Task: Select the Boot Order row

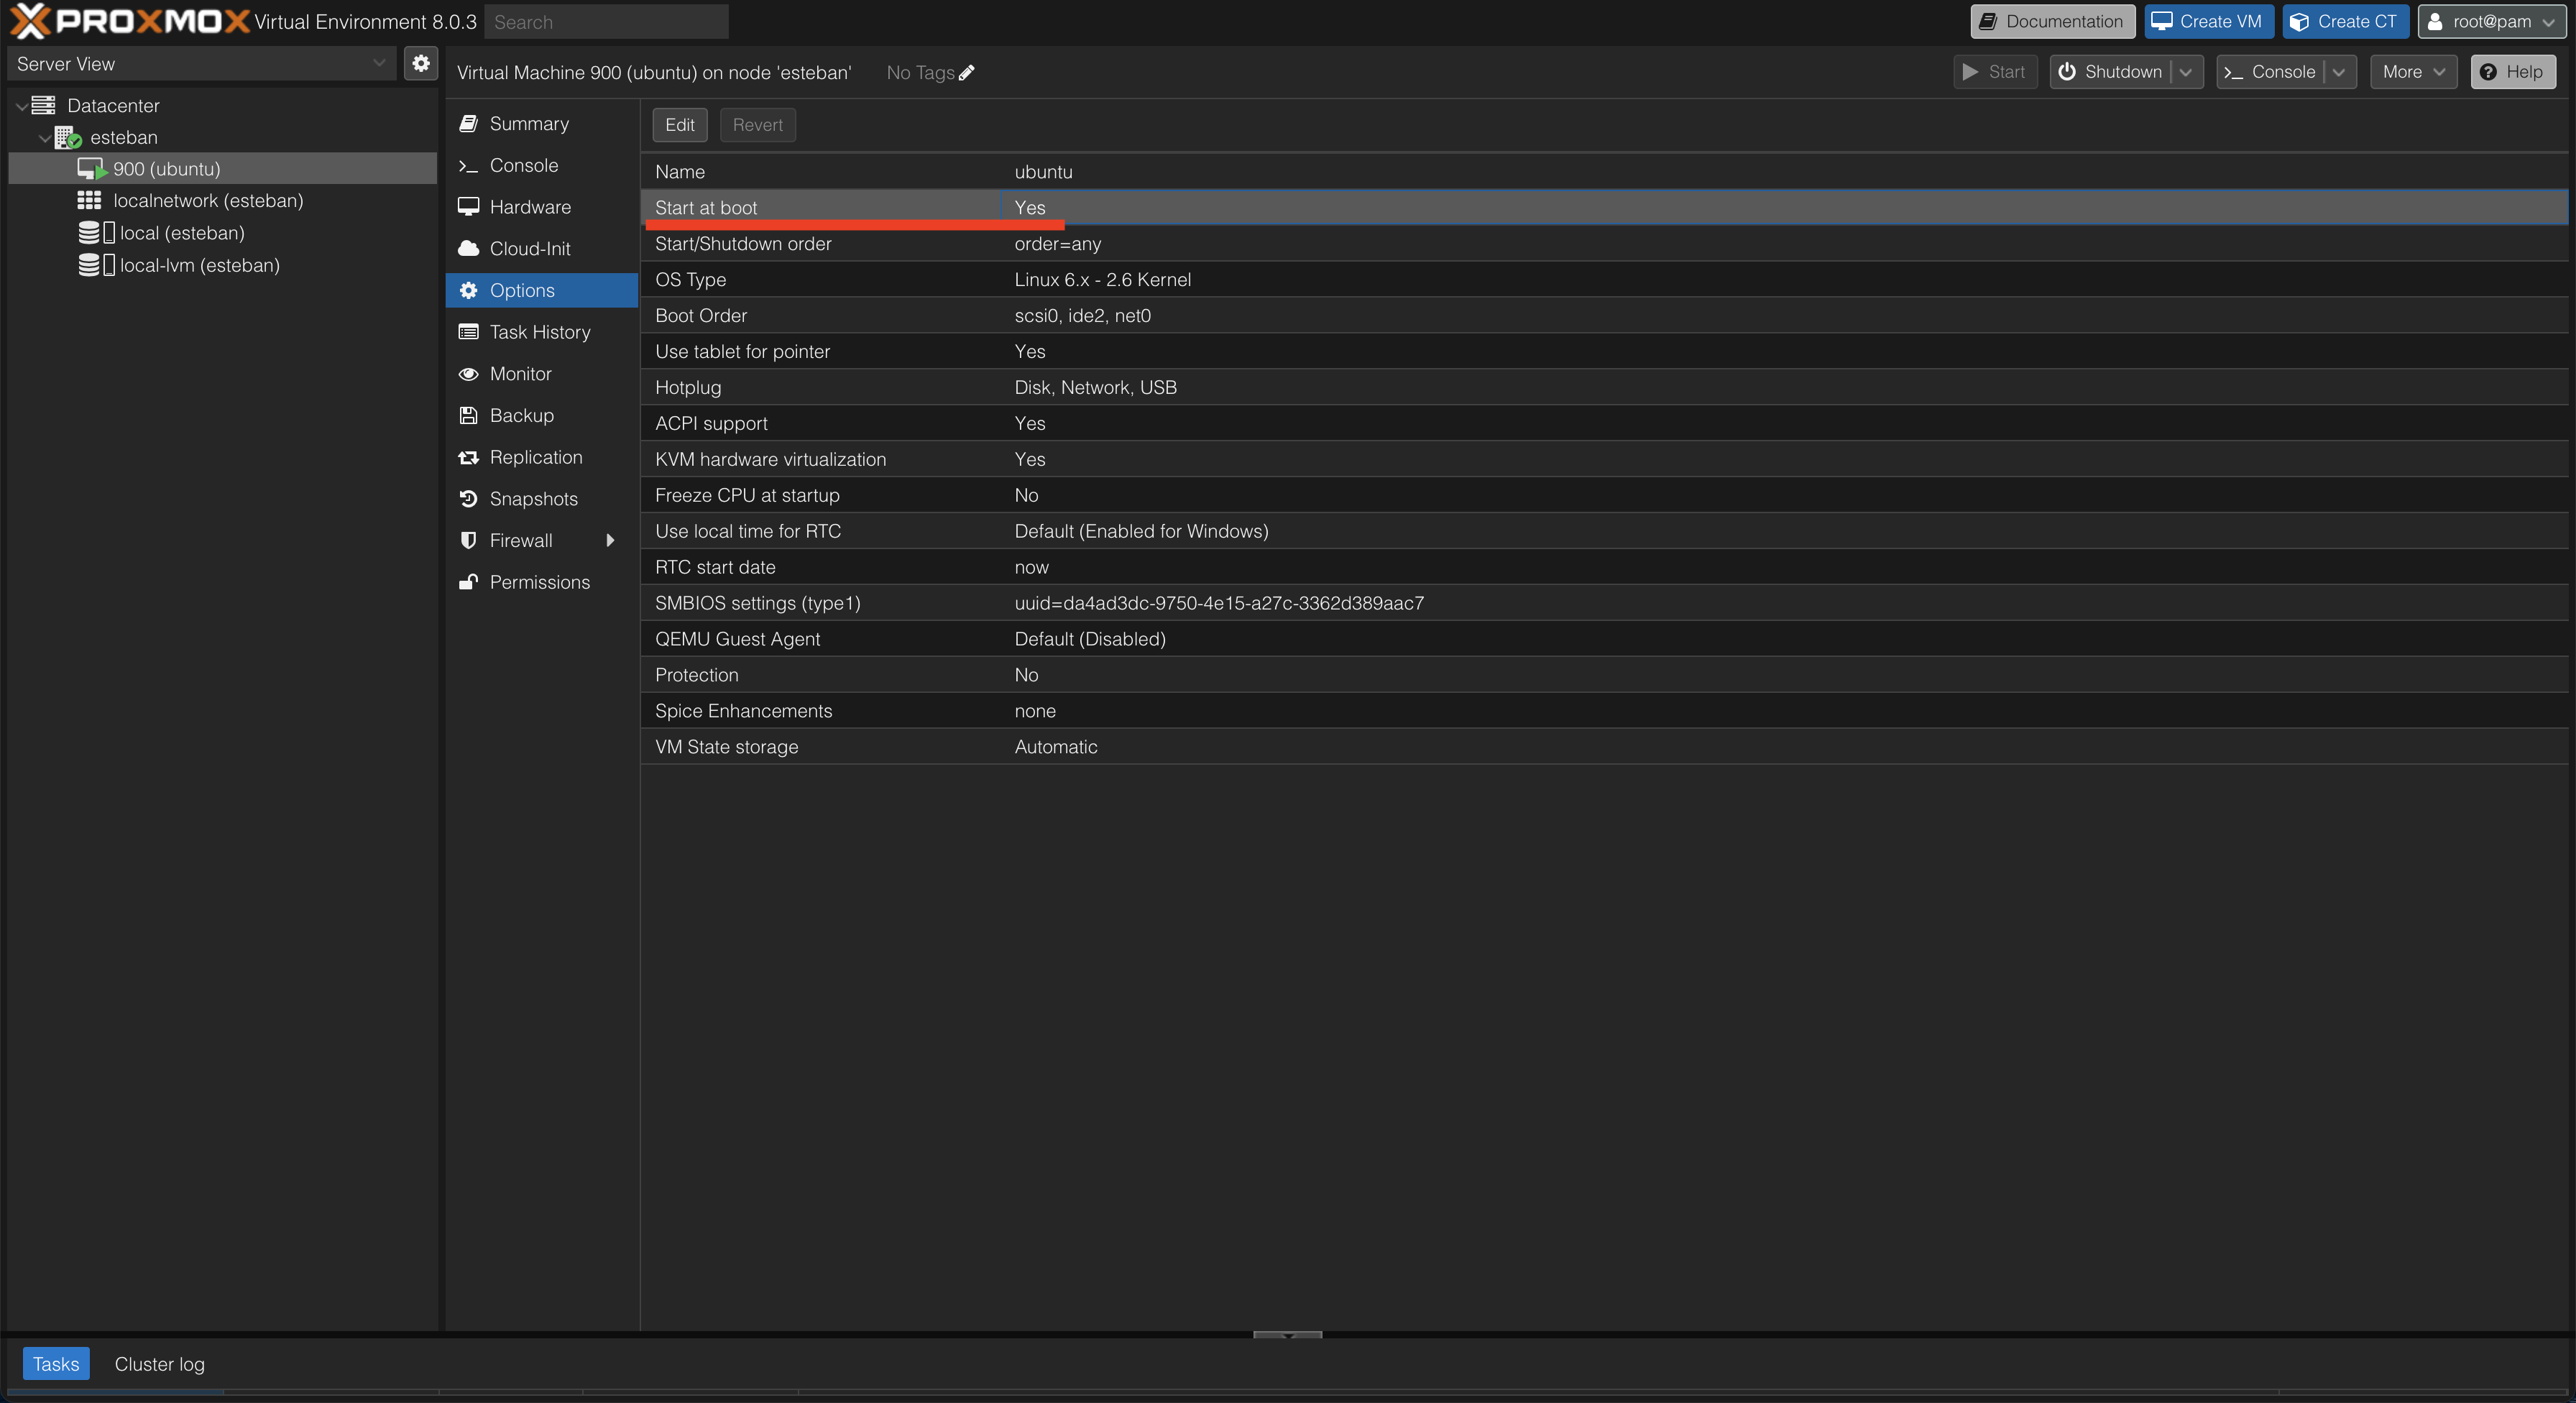Action: click(1603, 315)
